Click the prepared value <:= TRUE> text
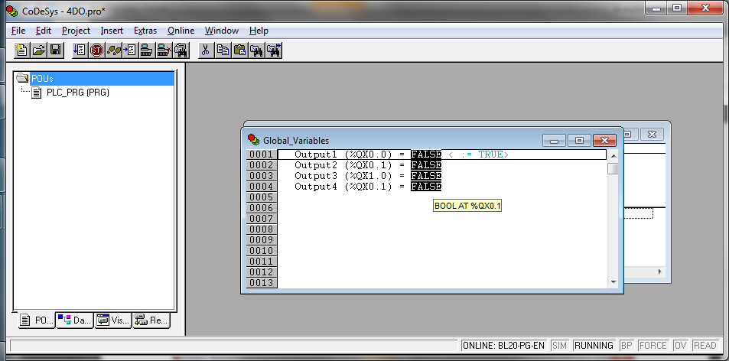729x361 pixels. click(478, 154)
